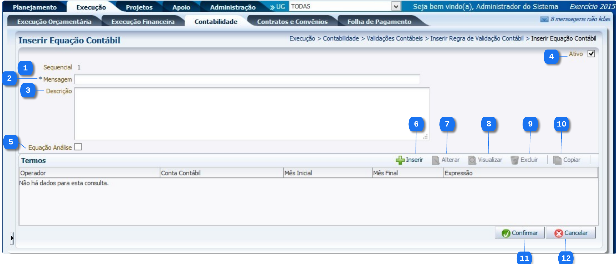616x264 pixels.
Task: Follow the Validações Contábeis breadcrumb link
Action: coord(394,38)
